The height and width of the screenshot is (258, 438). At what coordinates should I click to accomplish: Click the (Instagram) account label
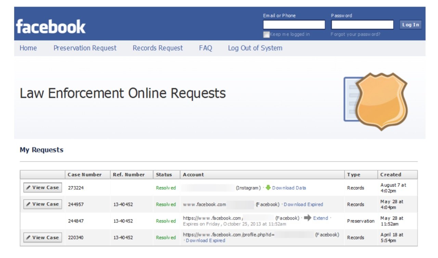click(248, 188)
